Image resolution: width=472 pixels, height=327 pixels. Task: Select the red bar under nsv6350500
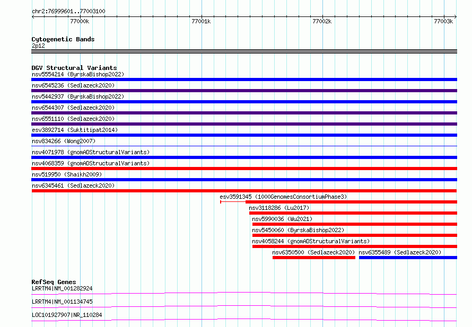314,258
